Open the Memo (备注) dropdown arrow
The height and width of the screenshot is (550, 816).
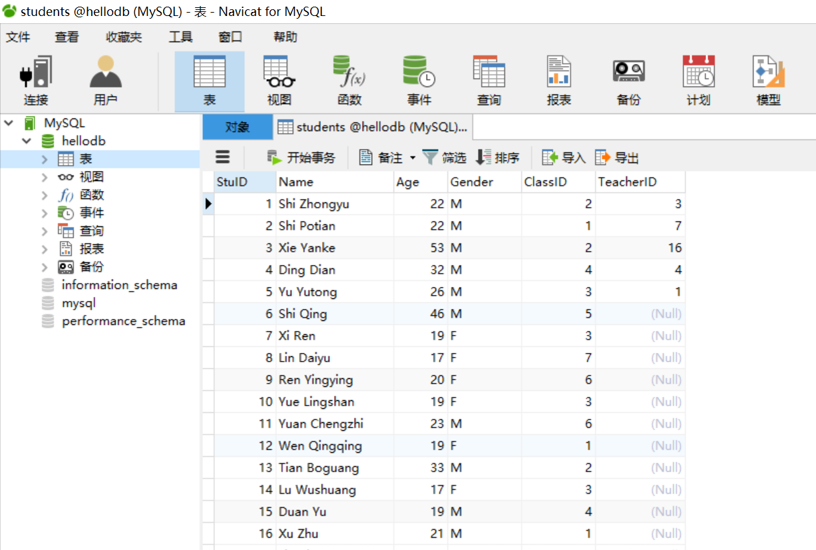[x=412, y=158]
